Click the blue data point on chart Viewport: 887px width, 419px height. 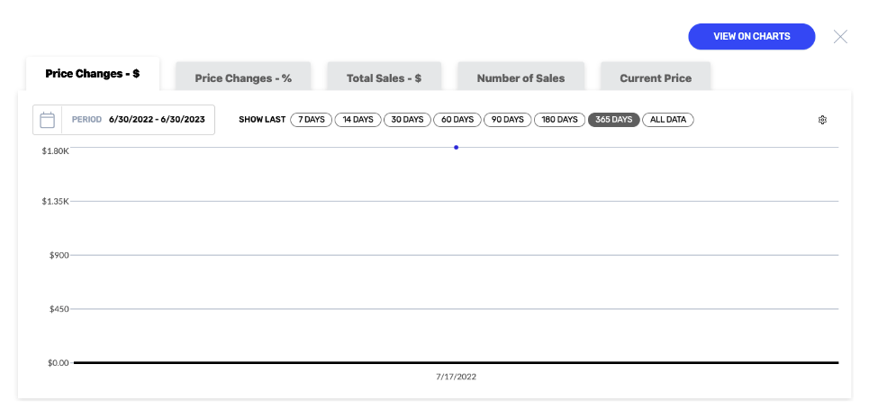(x=456, y=147)
